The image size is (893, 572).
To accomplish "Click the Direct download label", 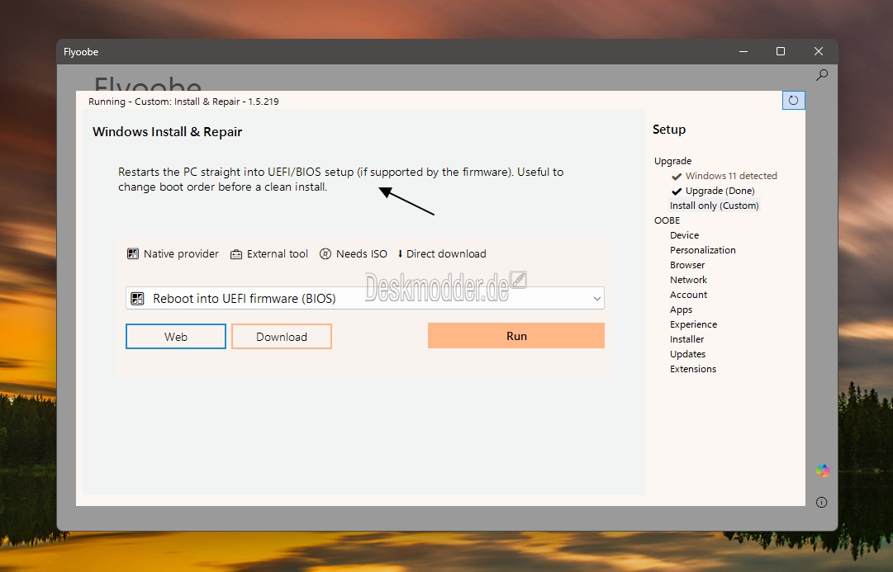I will click(x=446, y=254).
